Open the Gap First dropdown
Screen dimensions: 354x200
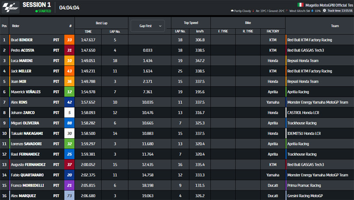point(146,26)
